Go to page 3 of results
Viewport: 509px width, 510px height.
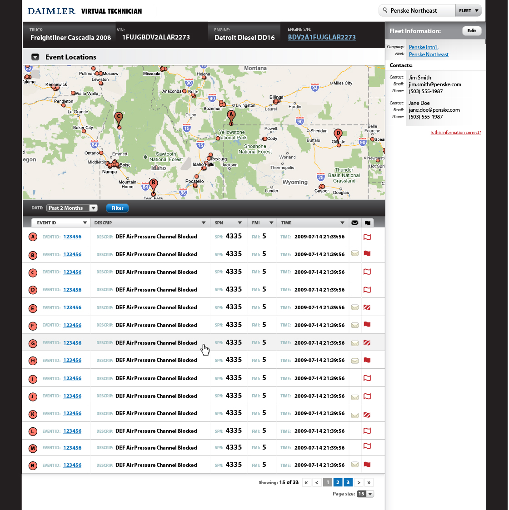pyautogui.click(x=348, y=482)
